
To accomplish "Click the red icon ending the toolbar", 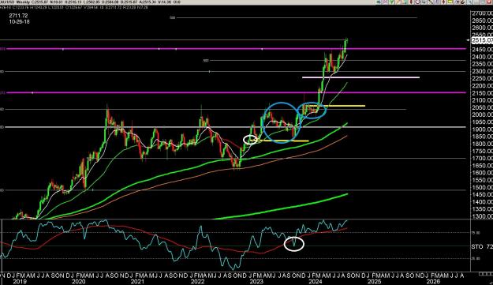I will [489, 2].
